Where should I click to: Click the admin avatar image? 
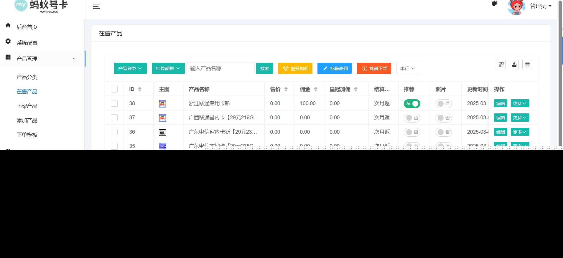click(x=516, y=7)
